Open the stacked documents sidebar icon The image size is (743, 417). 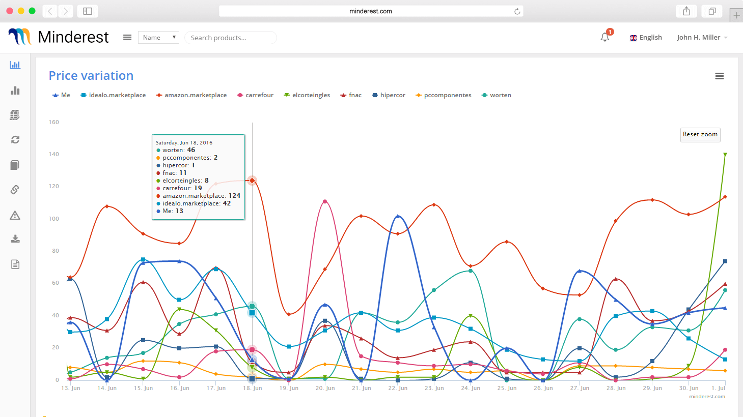pos(15,115)
